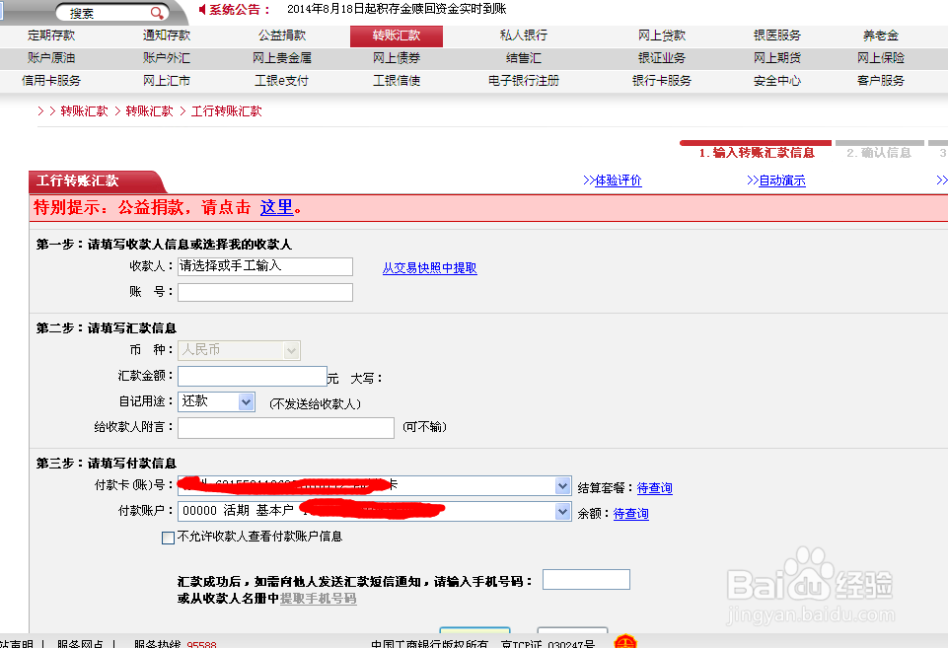Click the 收款人 input field
Image resolution: width=948 pixels, height=648 pixels.
[x=264, y=266]
